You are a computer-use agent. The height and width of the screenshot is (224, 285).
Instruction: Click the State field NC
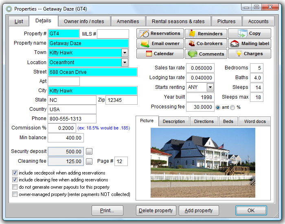(72, 100)
